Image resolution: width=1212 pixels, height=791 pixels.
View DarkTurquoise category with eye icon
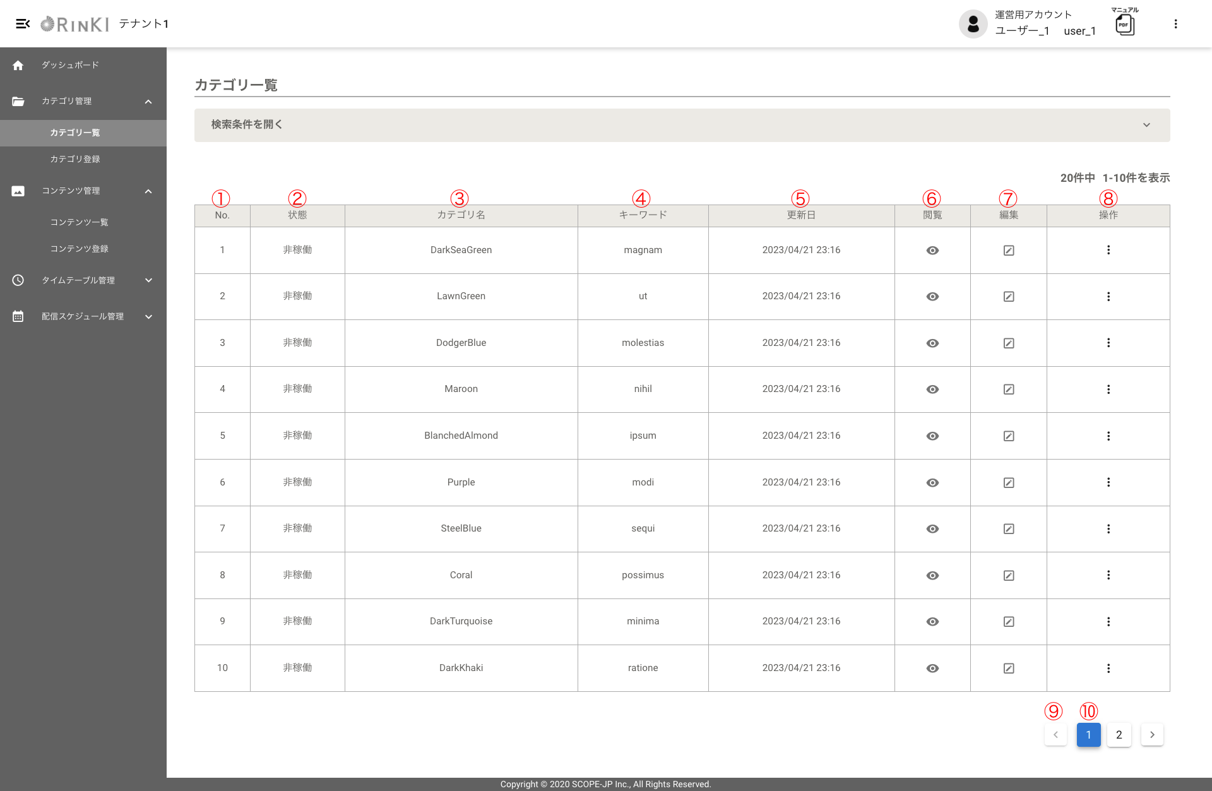coord(932,622)
